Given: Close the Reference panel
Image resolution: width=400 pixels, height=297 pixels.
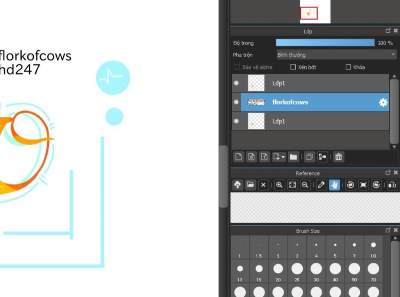Looking at the screenshot, I should pyautogui.click(x=396, y=173).
